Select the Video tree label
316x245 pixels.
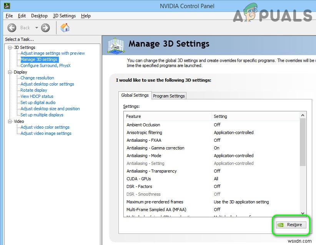[x=19, y=121]
